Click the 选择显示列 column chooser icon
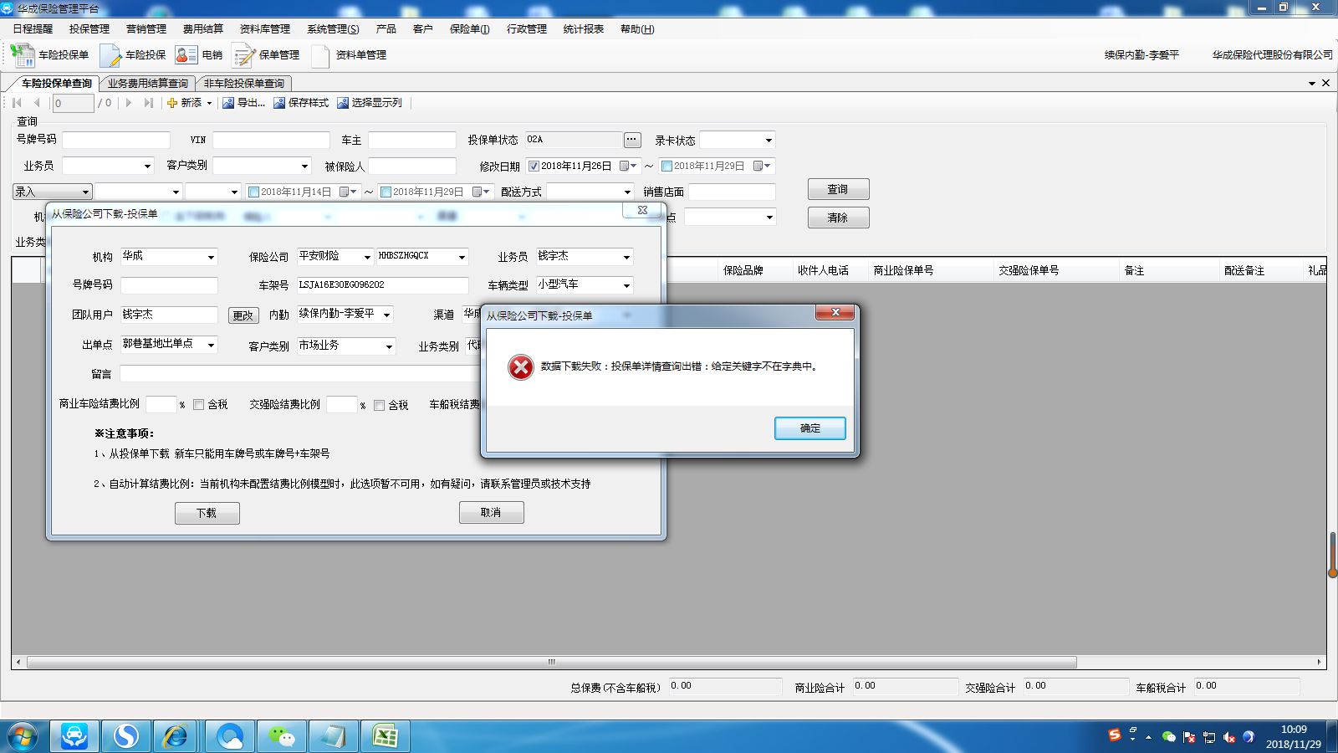The width and height of the screenshot is (1338, 753). tap(343, 103)
